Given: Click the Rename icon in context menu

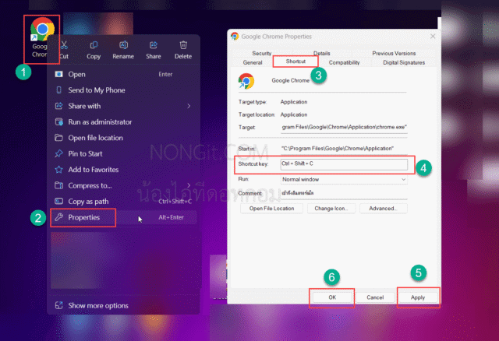Looking at the screenshot, I should pos(123,45).
